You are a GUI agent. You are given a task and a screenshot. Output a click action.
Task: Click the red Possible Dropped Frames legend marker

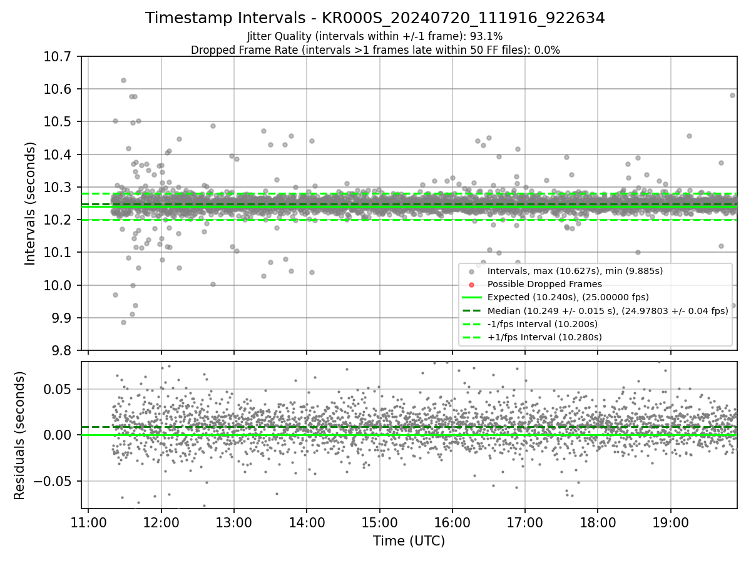tap(471, 285)
